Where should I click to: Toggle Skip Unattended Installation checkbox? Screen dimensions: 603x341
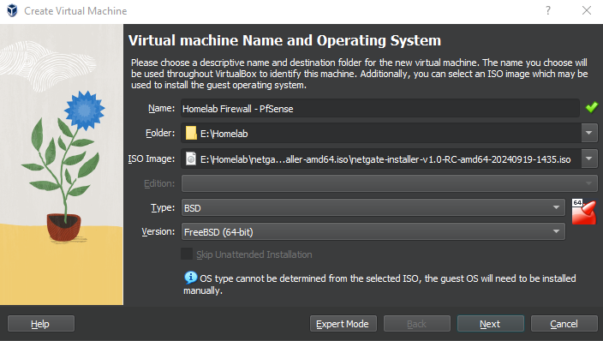[187, 254]
